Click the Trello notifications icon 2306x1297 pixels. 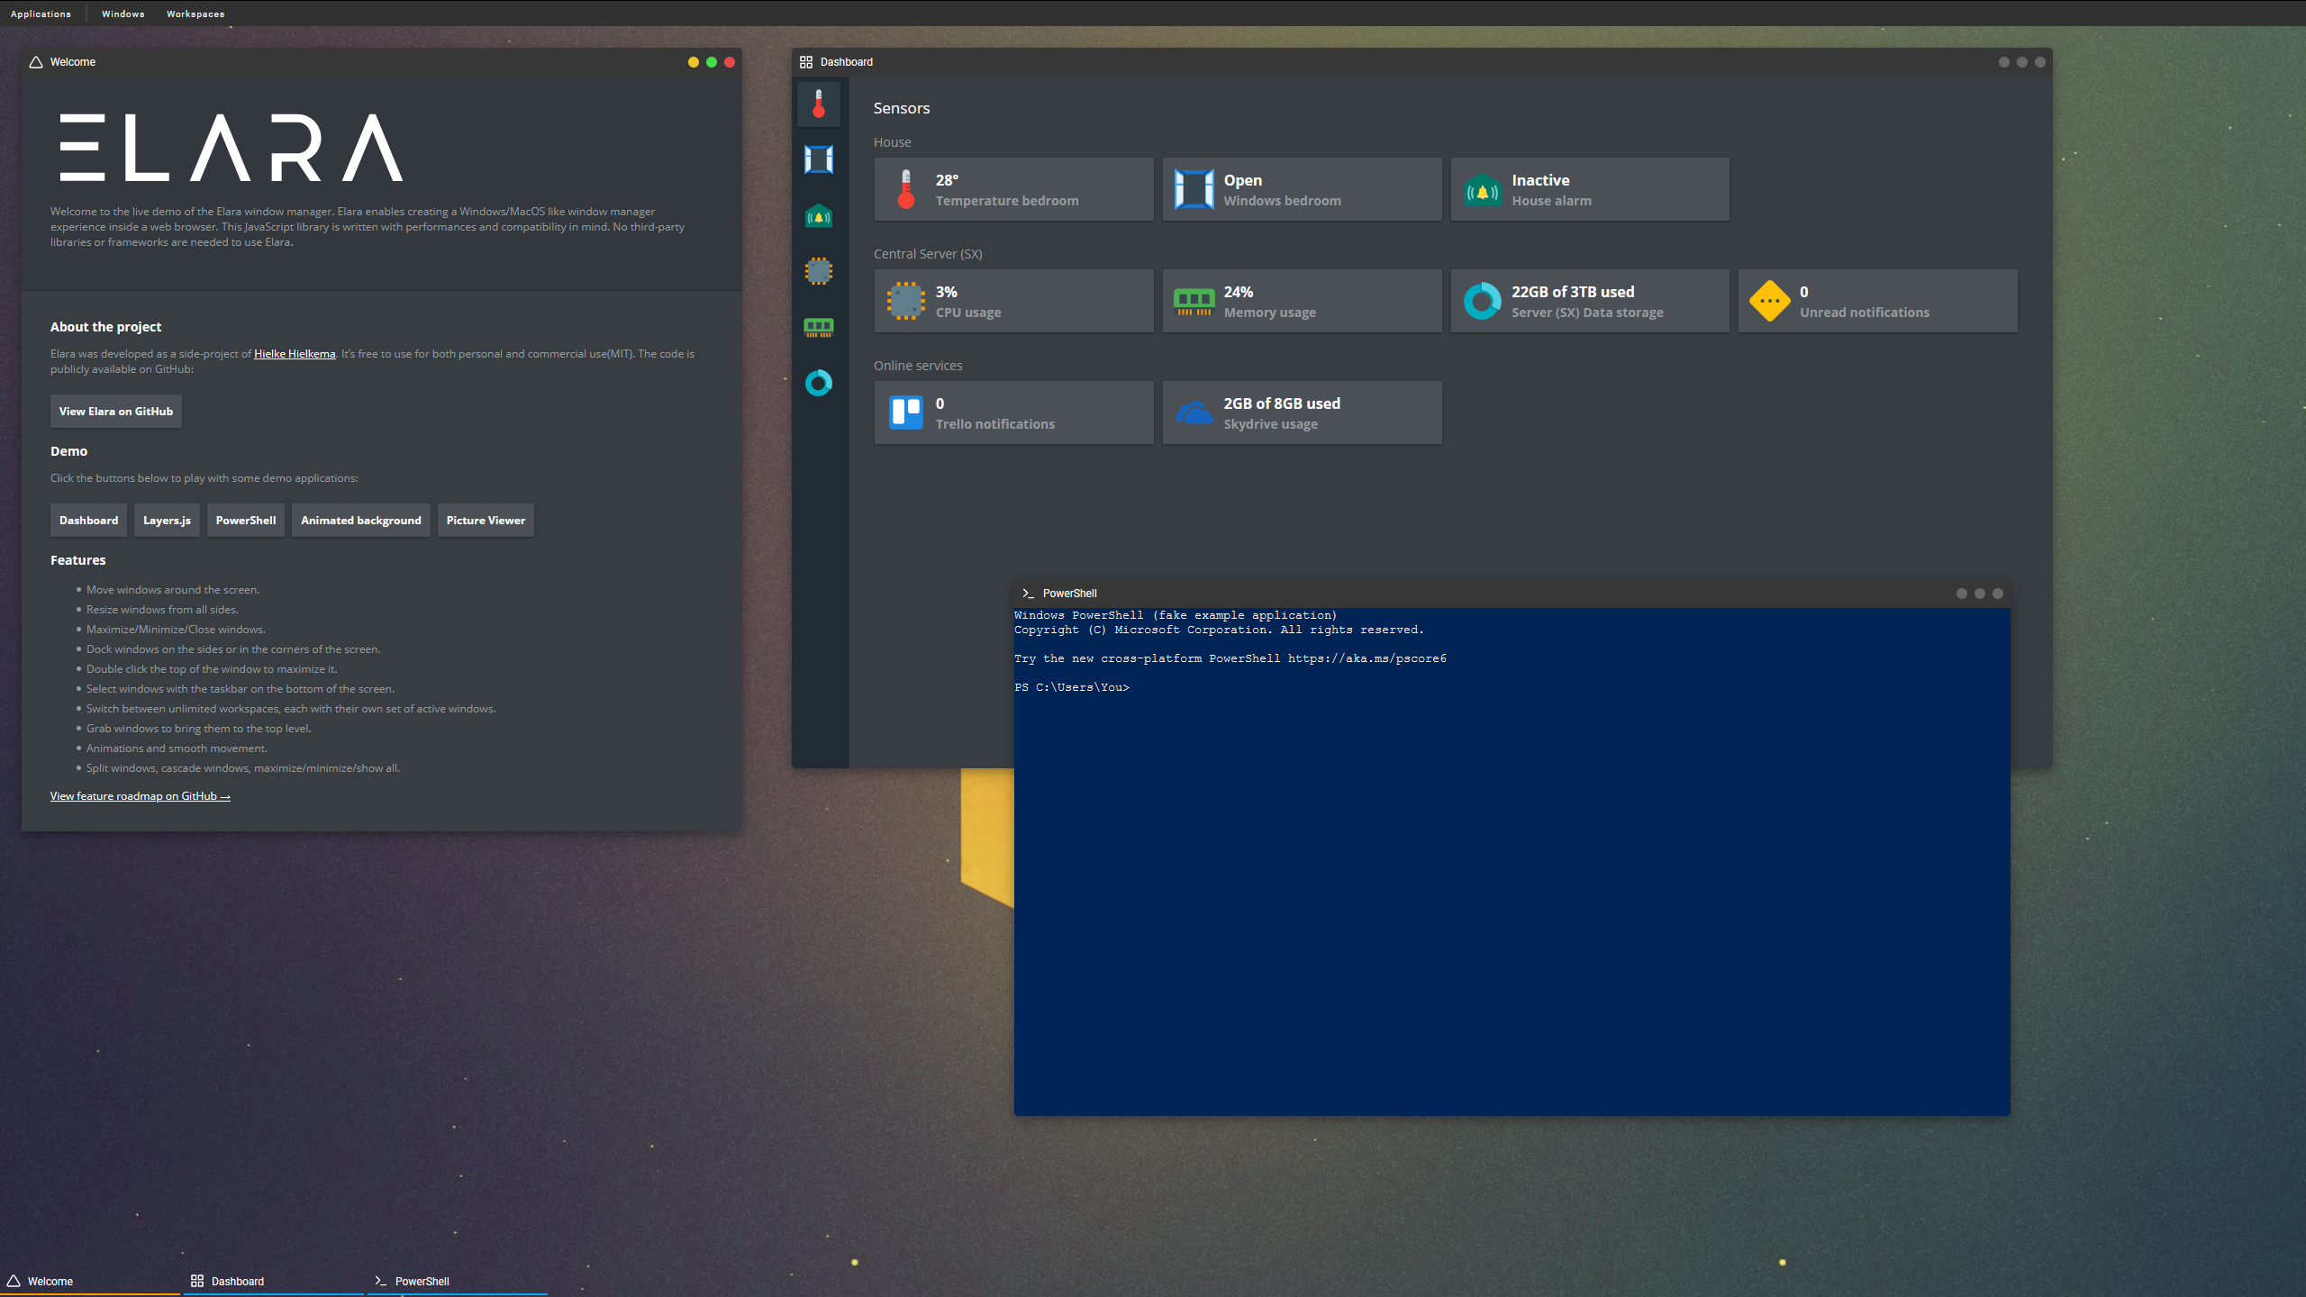(x=905, y=413)
